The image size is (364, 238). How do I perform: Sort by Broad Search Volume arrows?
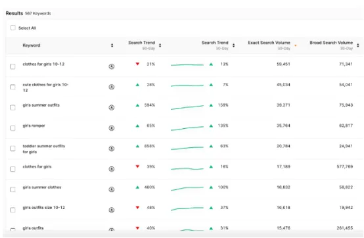357,45
